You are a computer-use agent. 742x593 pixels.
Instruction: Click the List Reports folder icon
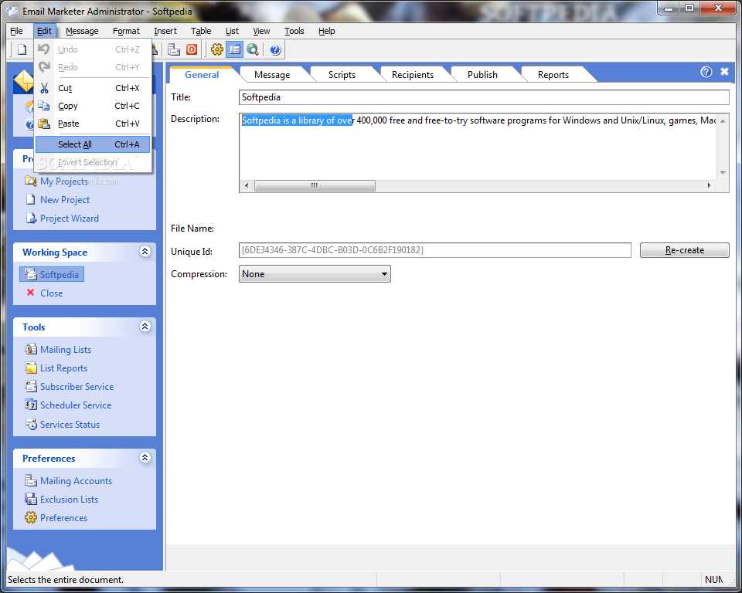tap(31, 368)
